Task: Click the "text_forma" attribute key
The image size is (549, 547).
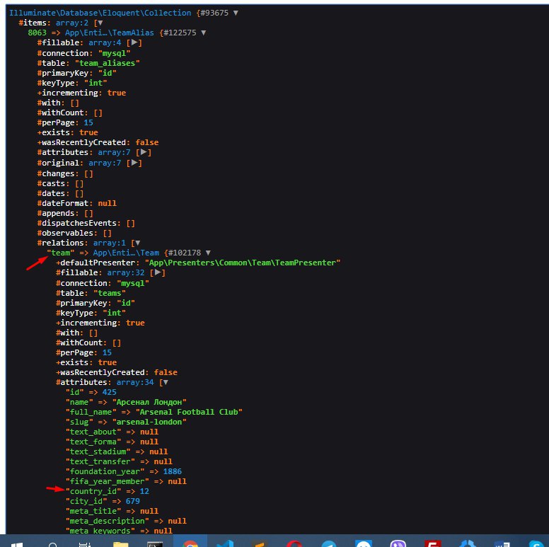Action: click(x=93, y=442)
